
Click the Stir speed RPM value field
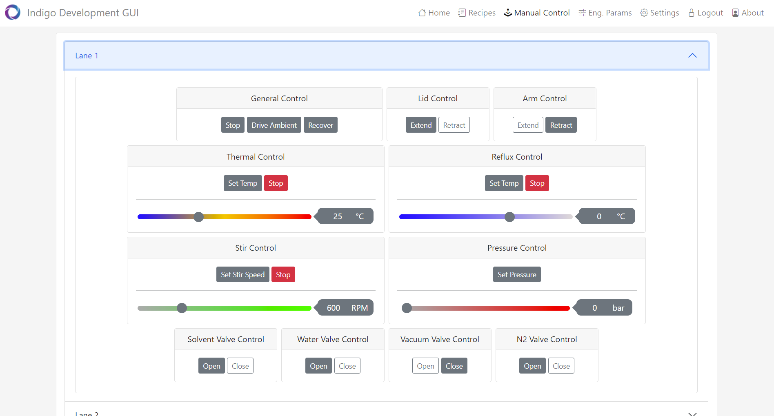tap(334, 308)
